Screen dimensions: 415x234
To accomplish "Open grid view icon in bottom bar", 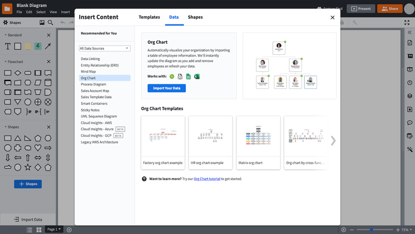I will click(x=39, y=230).
